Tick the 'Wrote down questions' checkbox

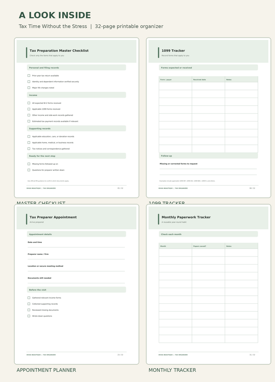[29, 316]
